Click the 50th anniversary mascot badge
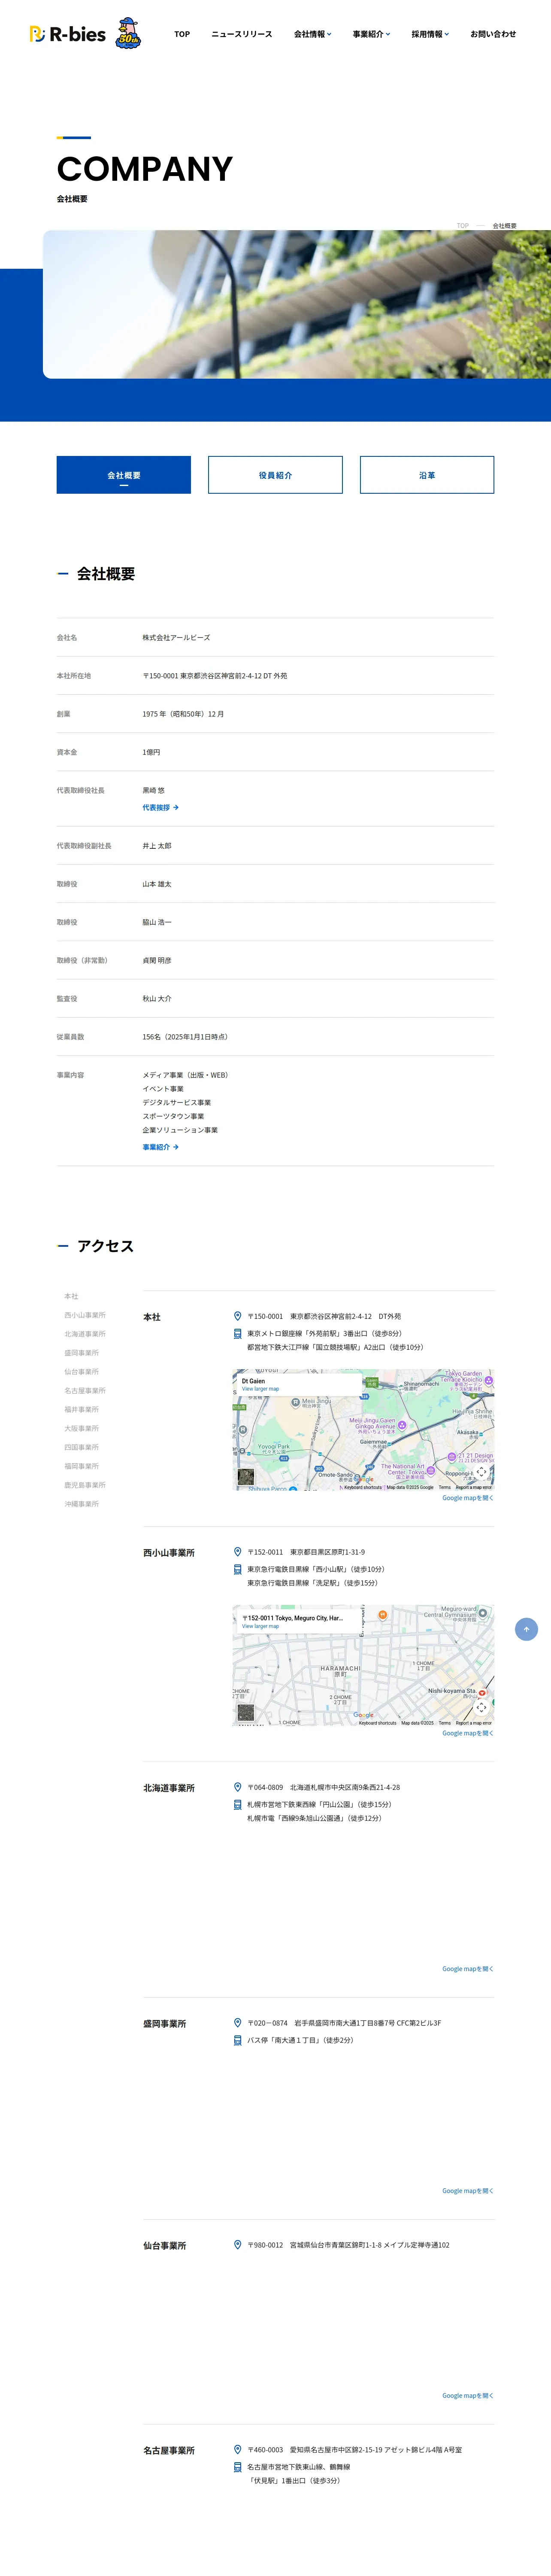 point(128,33)
